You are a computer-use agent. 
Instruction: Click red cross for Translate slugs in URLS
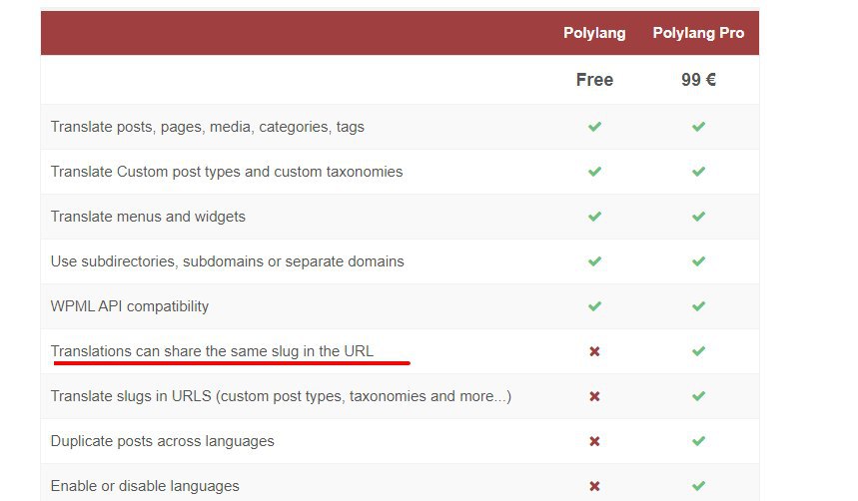[594, 396]
